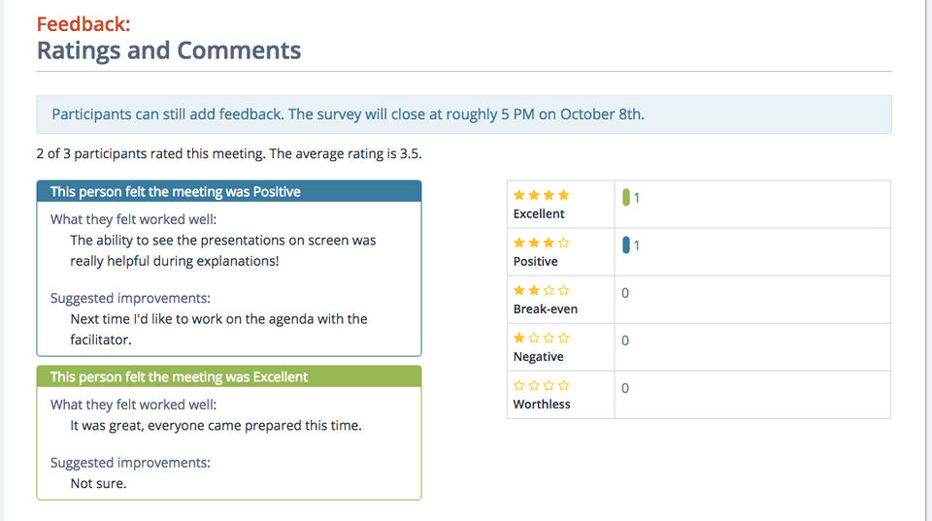Viewport: 932px width, 521px height.
Task: Click the Excellent label in ratings table
Action: 539,213
